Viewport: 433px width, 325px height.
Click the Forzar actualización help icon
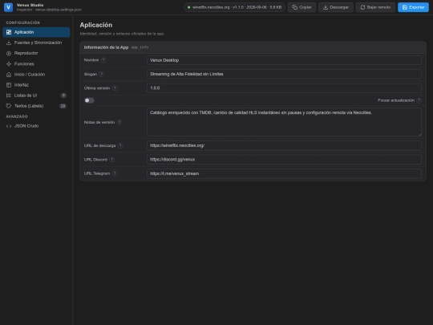point(419,100)
